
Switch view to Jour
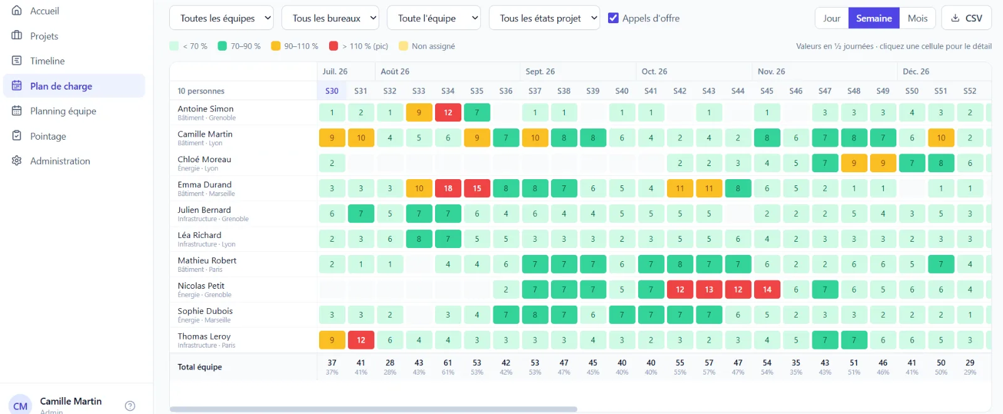tap(832, 18)
